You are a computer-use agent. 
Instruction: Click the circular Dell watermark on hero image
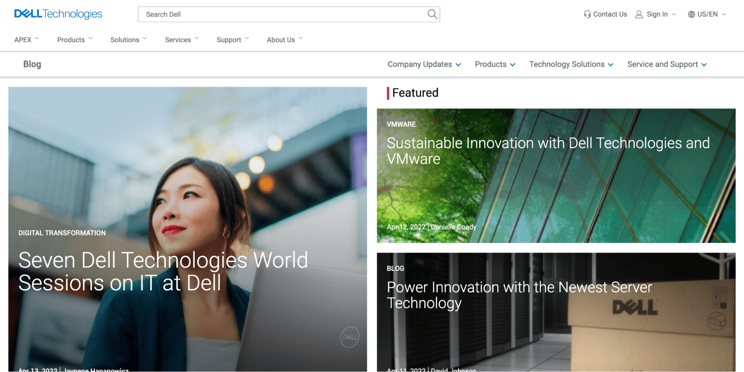(x=349, y=337)
